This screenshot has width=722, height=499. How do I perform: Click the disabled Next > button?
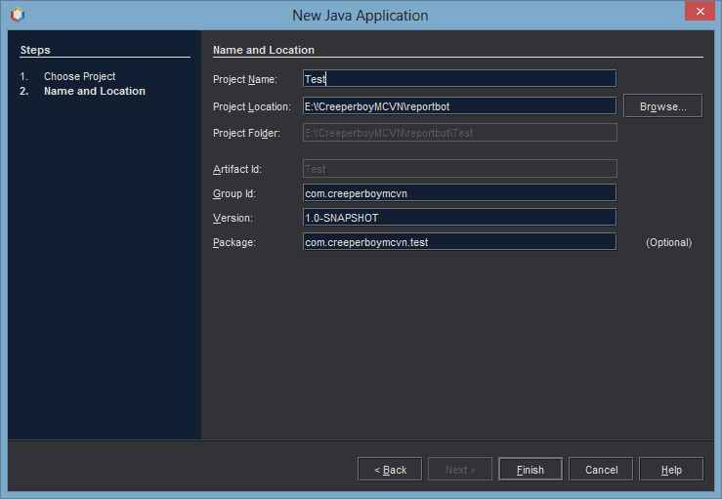tap(460, 470)
